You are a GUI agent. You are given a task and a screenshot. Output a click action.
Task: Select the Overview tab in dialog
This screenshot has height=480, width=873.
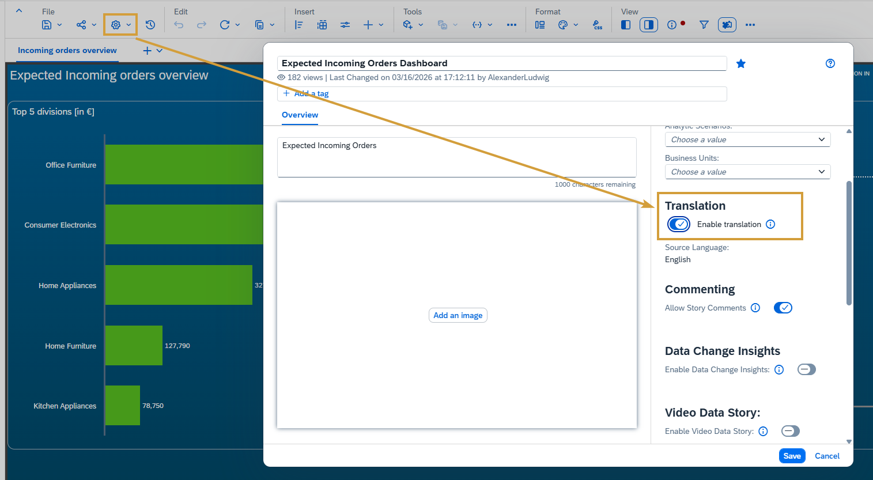300,115
